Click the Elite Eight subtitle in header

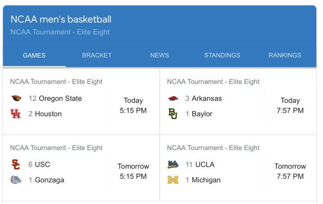click(60, 32)
